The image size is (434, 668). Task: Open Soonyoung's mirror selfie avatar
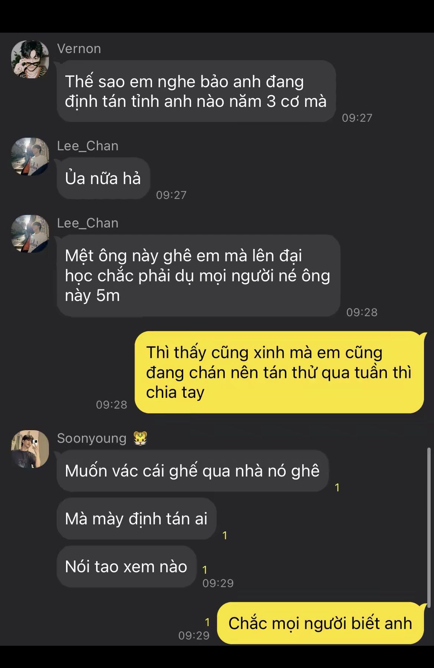pos(30,449)
